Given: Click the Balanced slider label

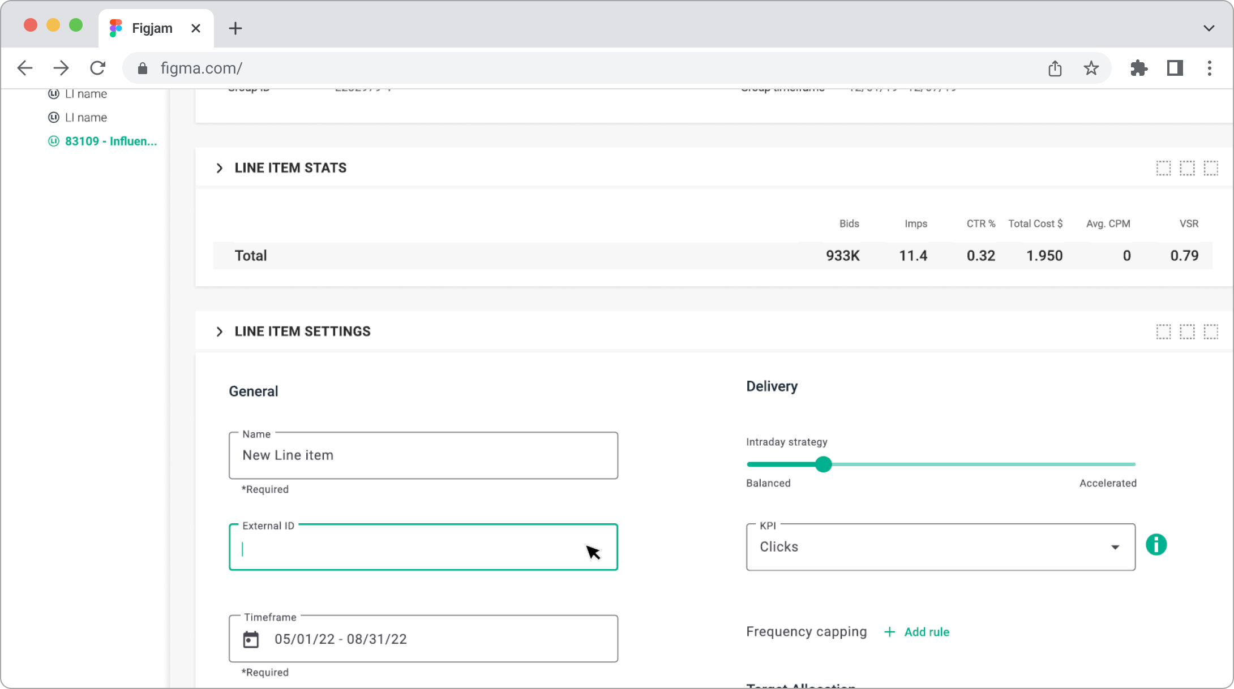Looking at the screenshot, I should (768, 483).
